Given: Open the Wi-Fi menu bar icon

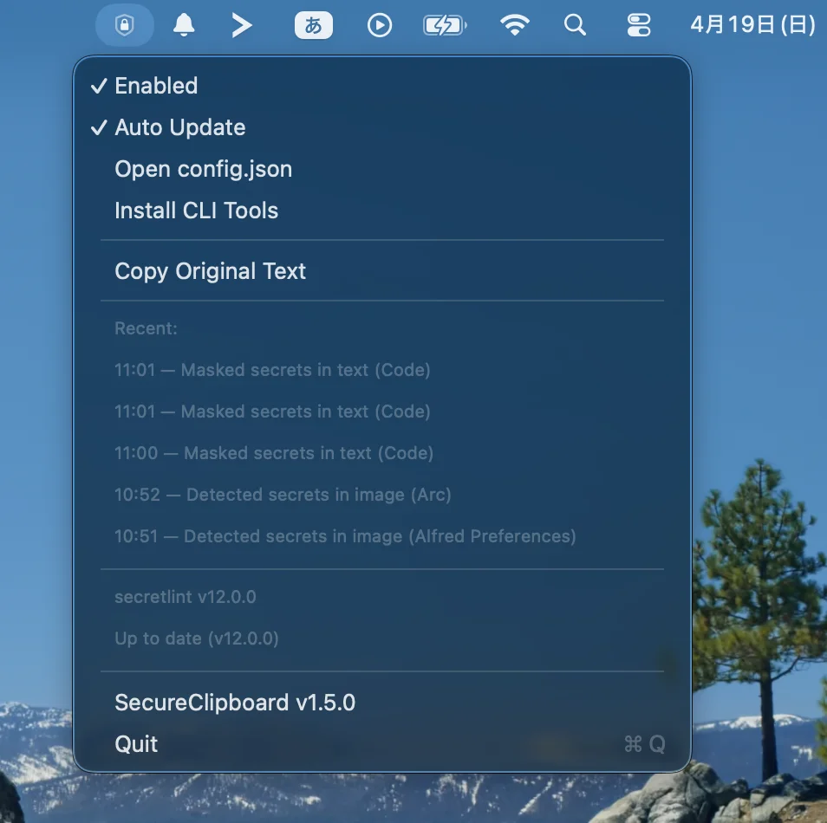Looking at the screenshot, I should click(x=515, y=25).
